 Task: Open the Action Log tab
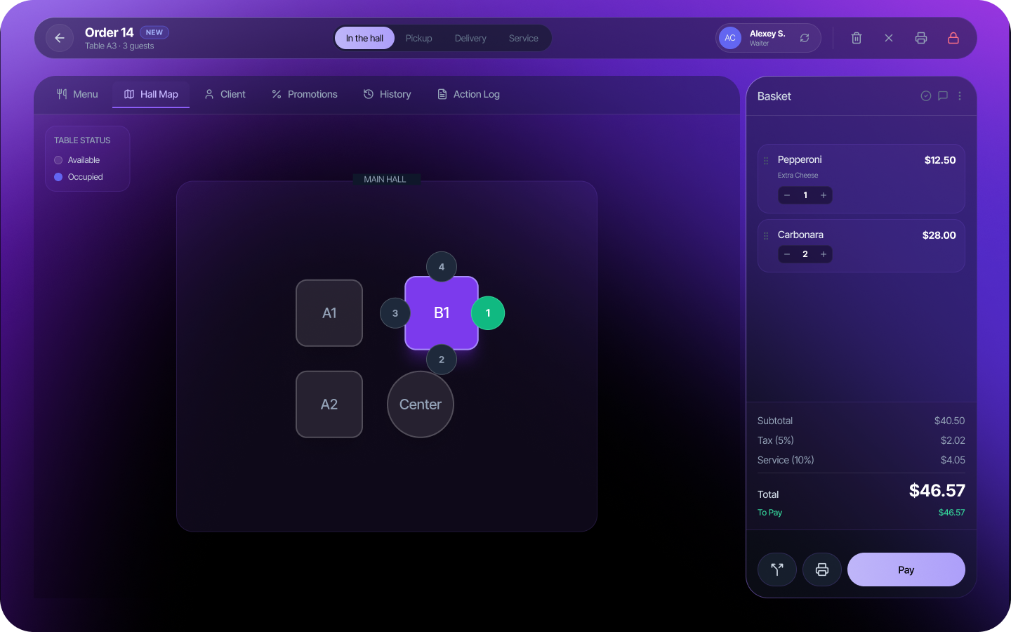(x=468, y=94)
